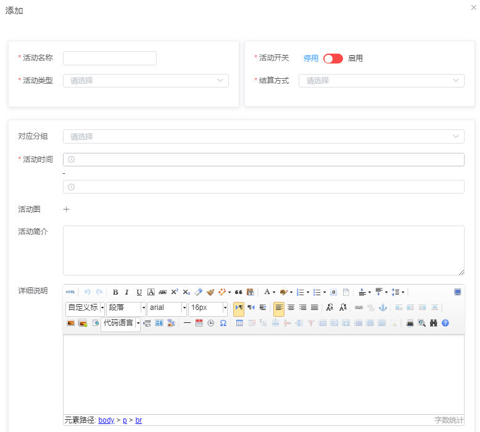Open the font color dropdown arrow
The width and height of the screenshot is (480, 432).
coord(274,292)
